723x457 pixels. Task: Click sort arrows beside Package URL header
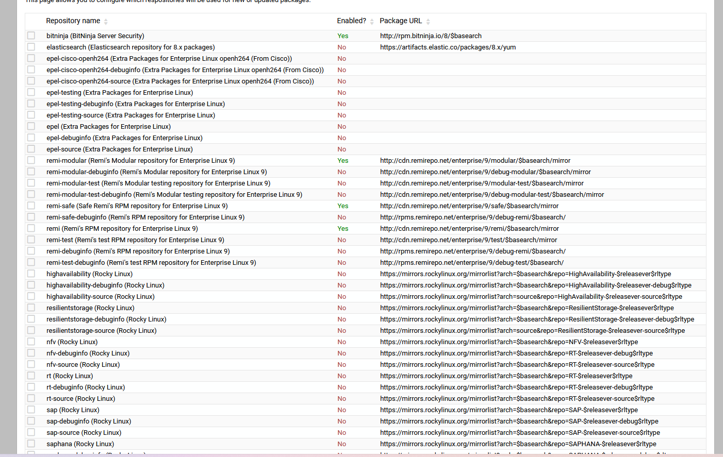click(428, 22)
